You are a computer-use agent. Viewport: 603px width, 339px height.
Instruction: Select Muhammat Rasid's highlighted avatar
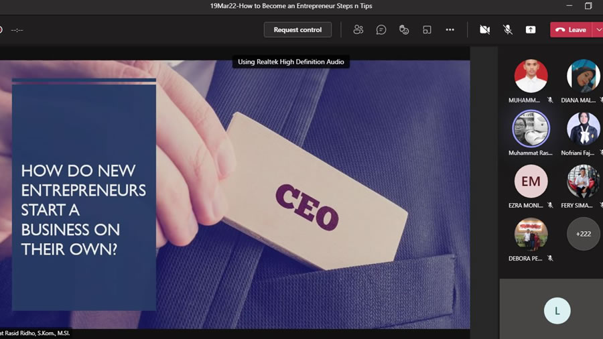point(531,129)
